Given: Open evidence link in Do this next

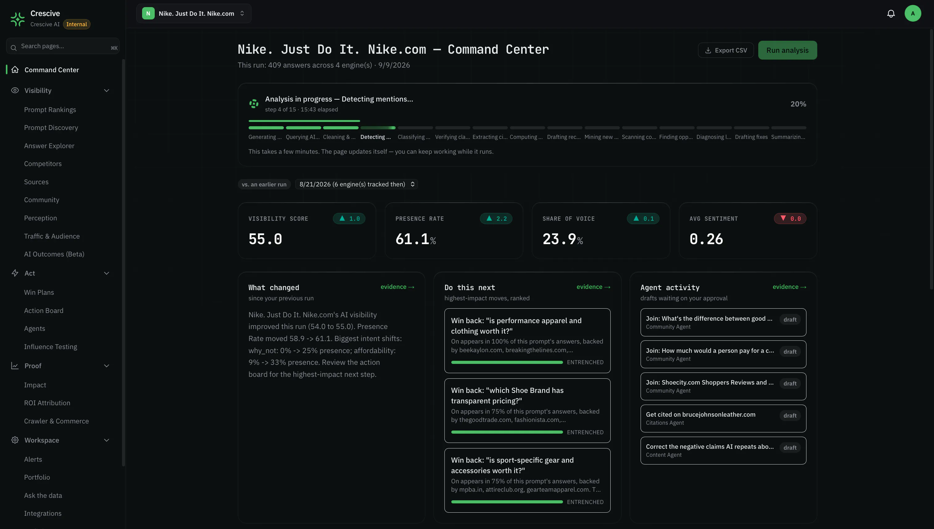Looking at the screenshot, I should [x=593, y=287].
